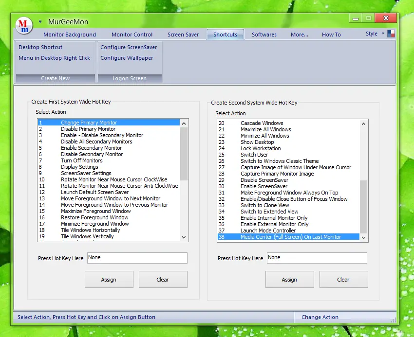Click the first action list scroll up arrow
Viewport: 414px width, 337px height.
click(x=184, y=124)
